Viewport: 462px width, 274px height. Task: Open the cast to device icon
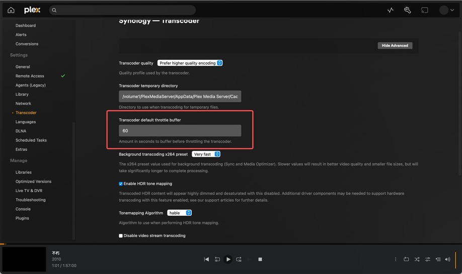coord(425,10)
